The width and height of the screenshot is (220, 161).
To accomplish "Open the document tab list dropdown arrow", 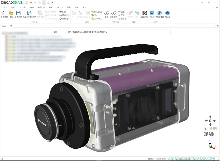I will [x=215, y=26].
